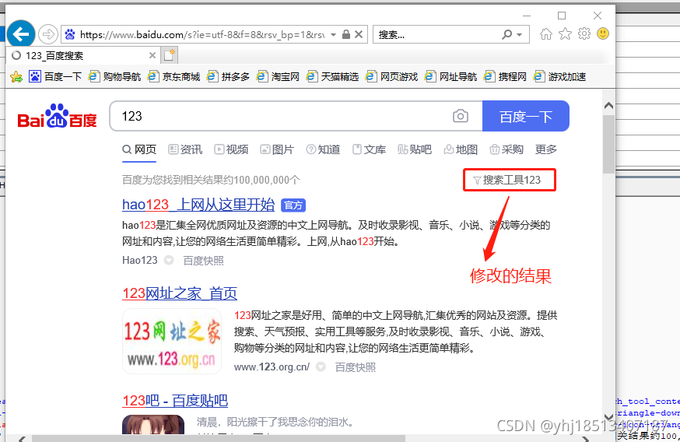Go back with the blue back arrow

pyautogui.click(x=21, y=33)
